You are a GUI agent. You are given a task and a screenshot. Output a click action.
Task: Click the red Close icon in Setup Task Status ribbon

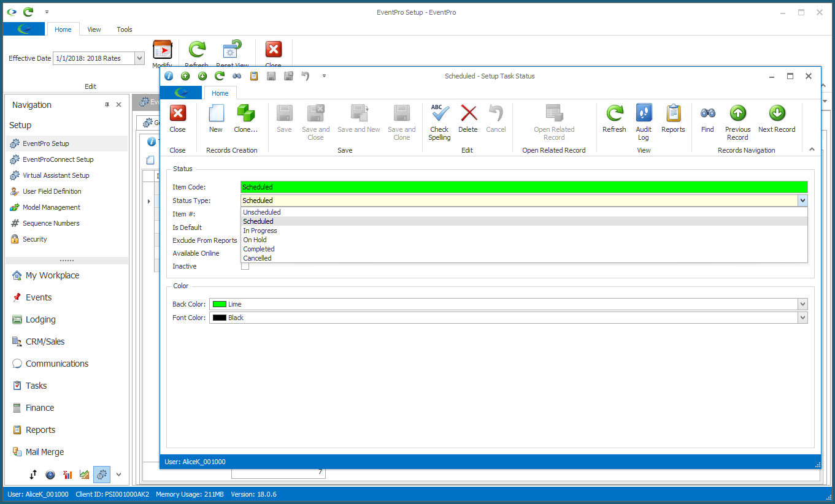[177, 113]
